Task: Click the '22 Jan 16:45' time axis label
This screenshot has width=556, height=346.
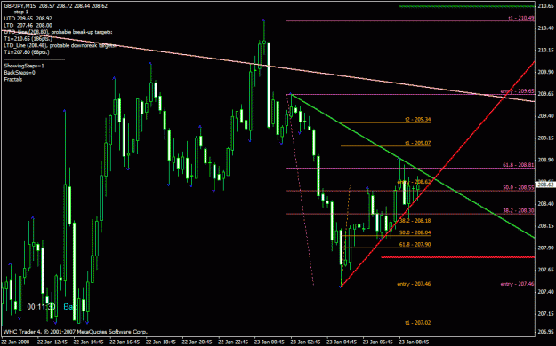Action: click(x=125, y=342)
